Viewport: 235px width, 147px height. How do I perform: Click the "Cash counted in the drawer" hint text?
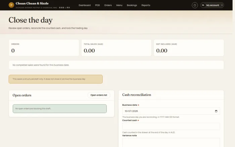pyautogui.click(x=148, y=132)
